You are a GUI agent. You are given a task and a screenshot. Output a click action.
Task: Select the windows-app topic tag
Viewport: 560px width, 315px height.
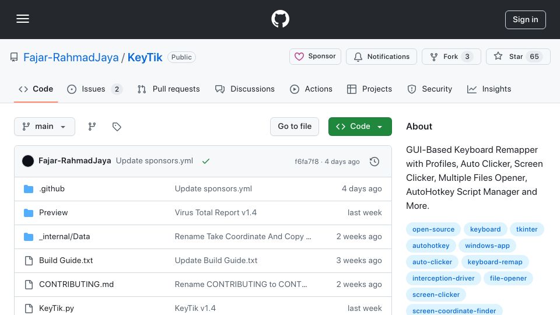point(487,246)
